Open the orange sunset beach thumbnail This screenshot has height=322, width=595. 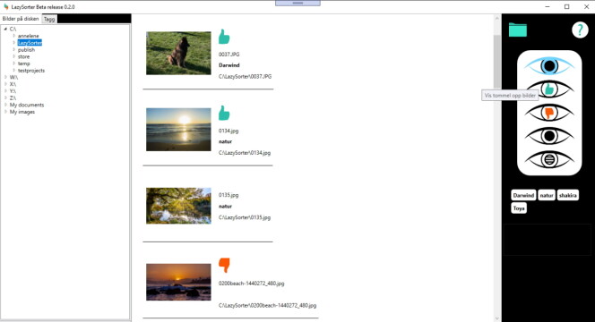pos(178,283)
